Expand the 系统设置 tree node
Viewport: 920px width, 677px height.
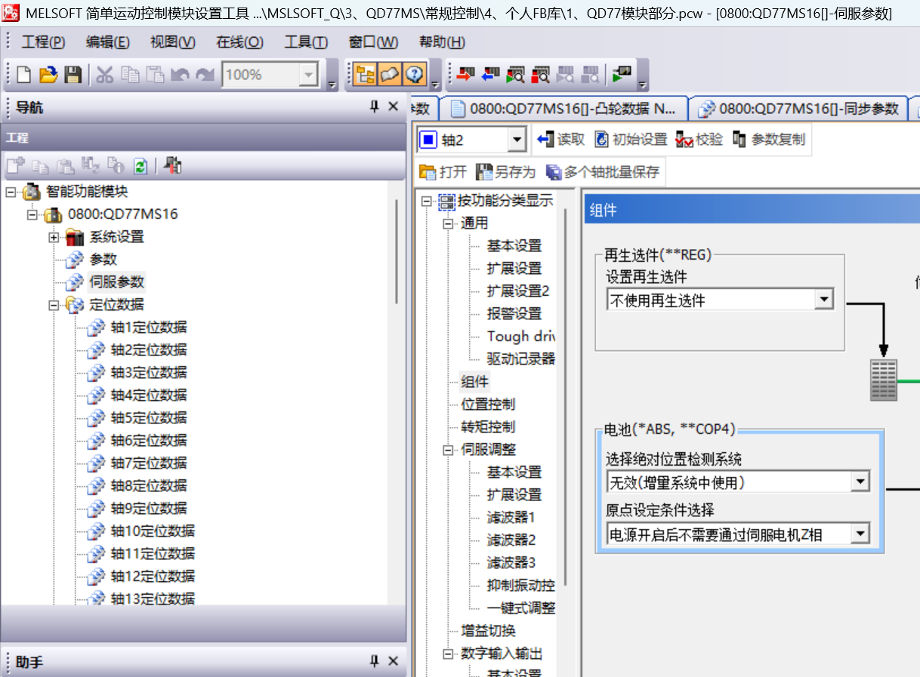(54, 237)
